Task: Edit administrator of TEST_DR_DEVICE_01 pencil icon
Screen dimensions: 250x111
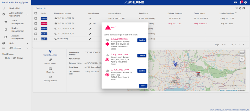Action: pyautogui.click(x=90, y=18)
